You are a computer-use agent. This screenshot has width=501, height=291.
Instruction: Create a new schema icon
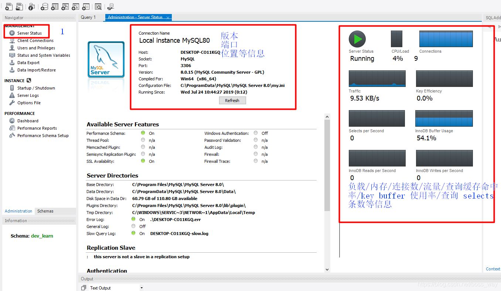(x=44, y=6)
